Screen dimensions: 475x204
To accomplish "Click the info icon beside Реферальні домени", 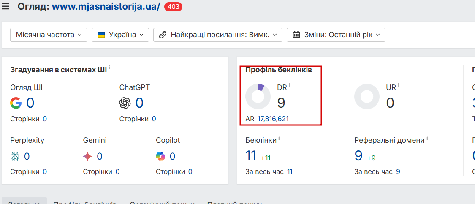I will point(427,138).
